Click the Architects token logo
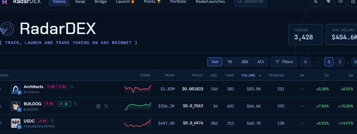 [x=16, y=89]
